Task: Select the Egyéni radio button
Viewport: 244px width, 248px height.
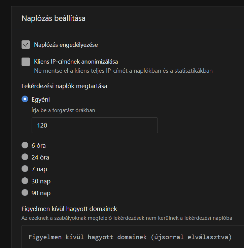Action: 25,99
